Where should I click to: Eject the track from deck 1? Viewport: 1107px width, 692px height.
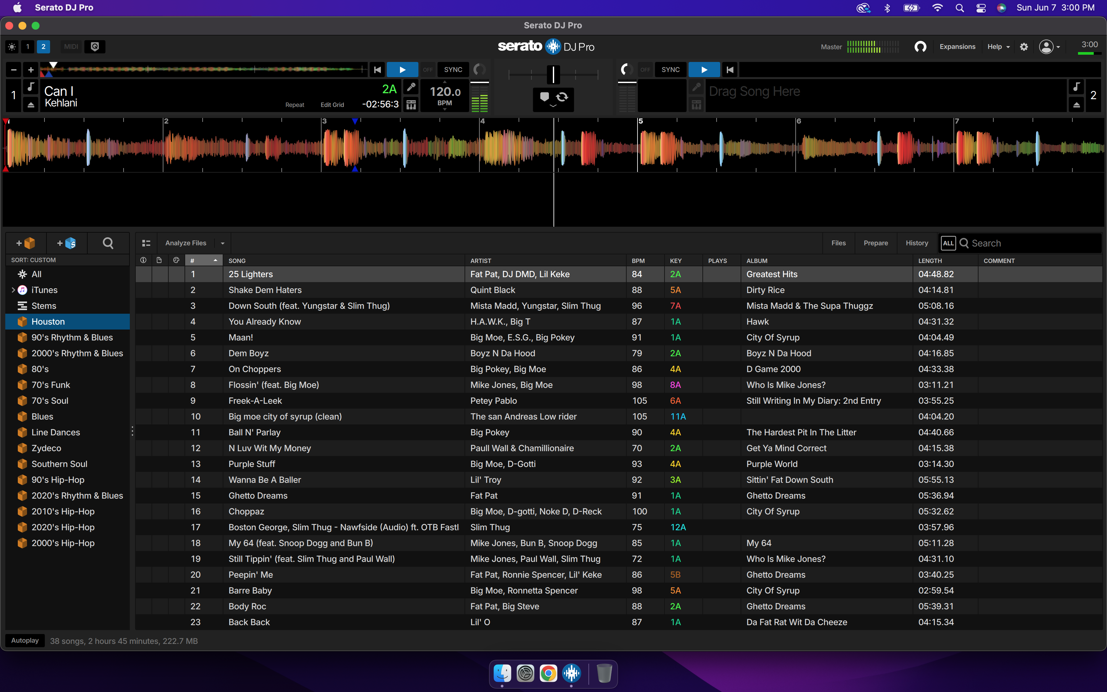[x=31, y=105]
